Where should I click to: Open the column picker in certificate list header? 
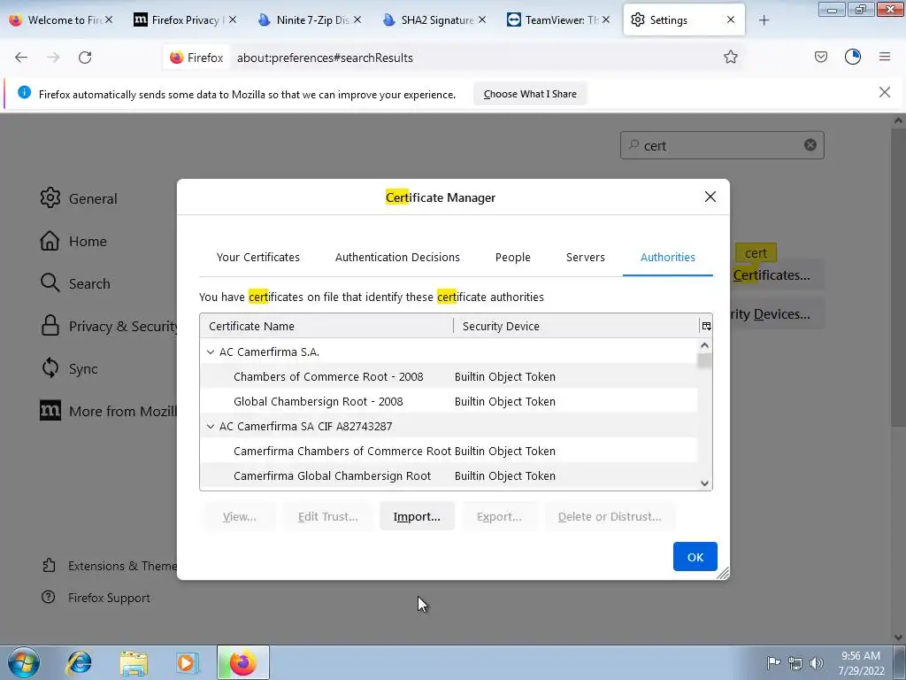[x=706, y=326]
